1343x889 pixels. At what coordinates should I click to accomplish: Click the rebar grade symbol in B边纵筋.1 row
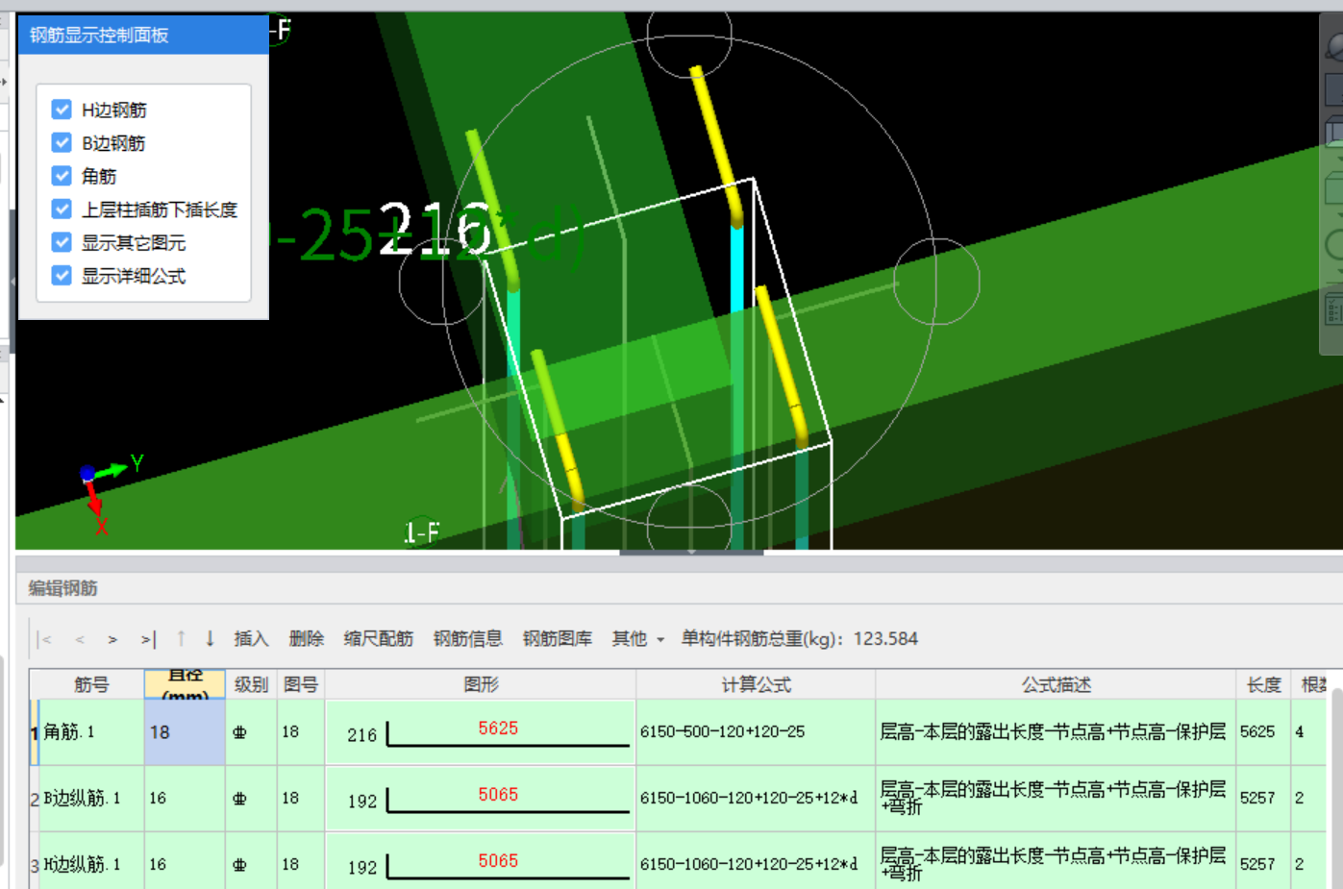coord(239,799)
